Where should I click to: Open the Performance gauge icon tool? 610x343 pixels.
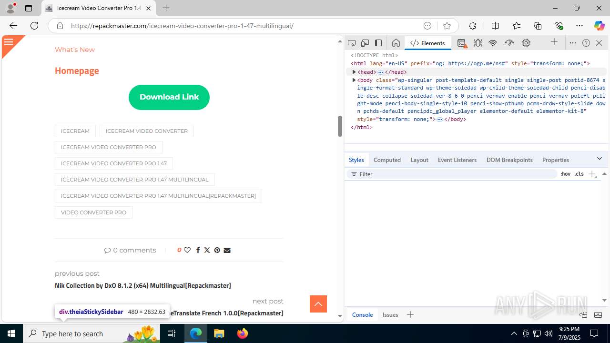coord(509,43)
